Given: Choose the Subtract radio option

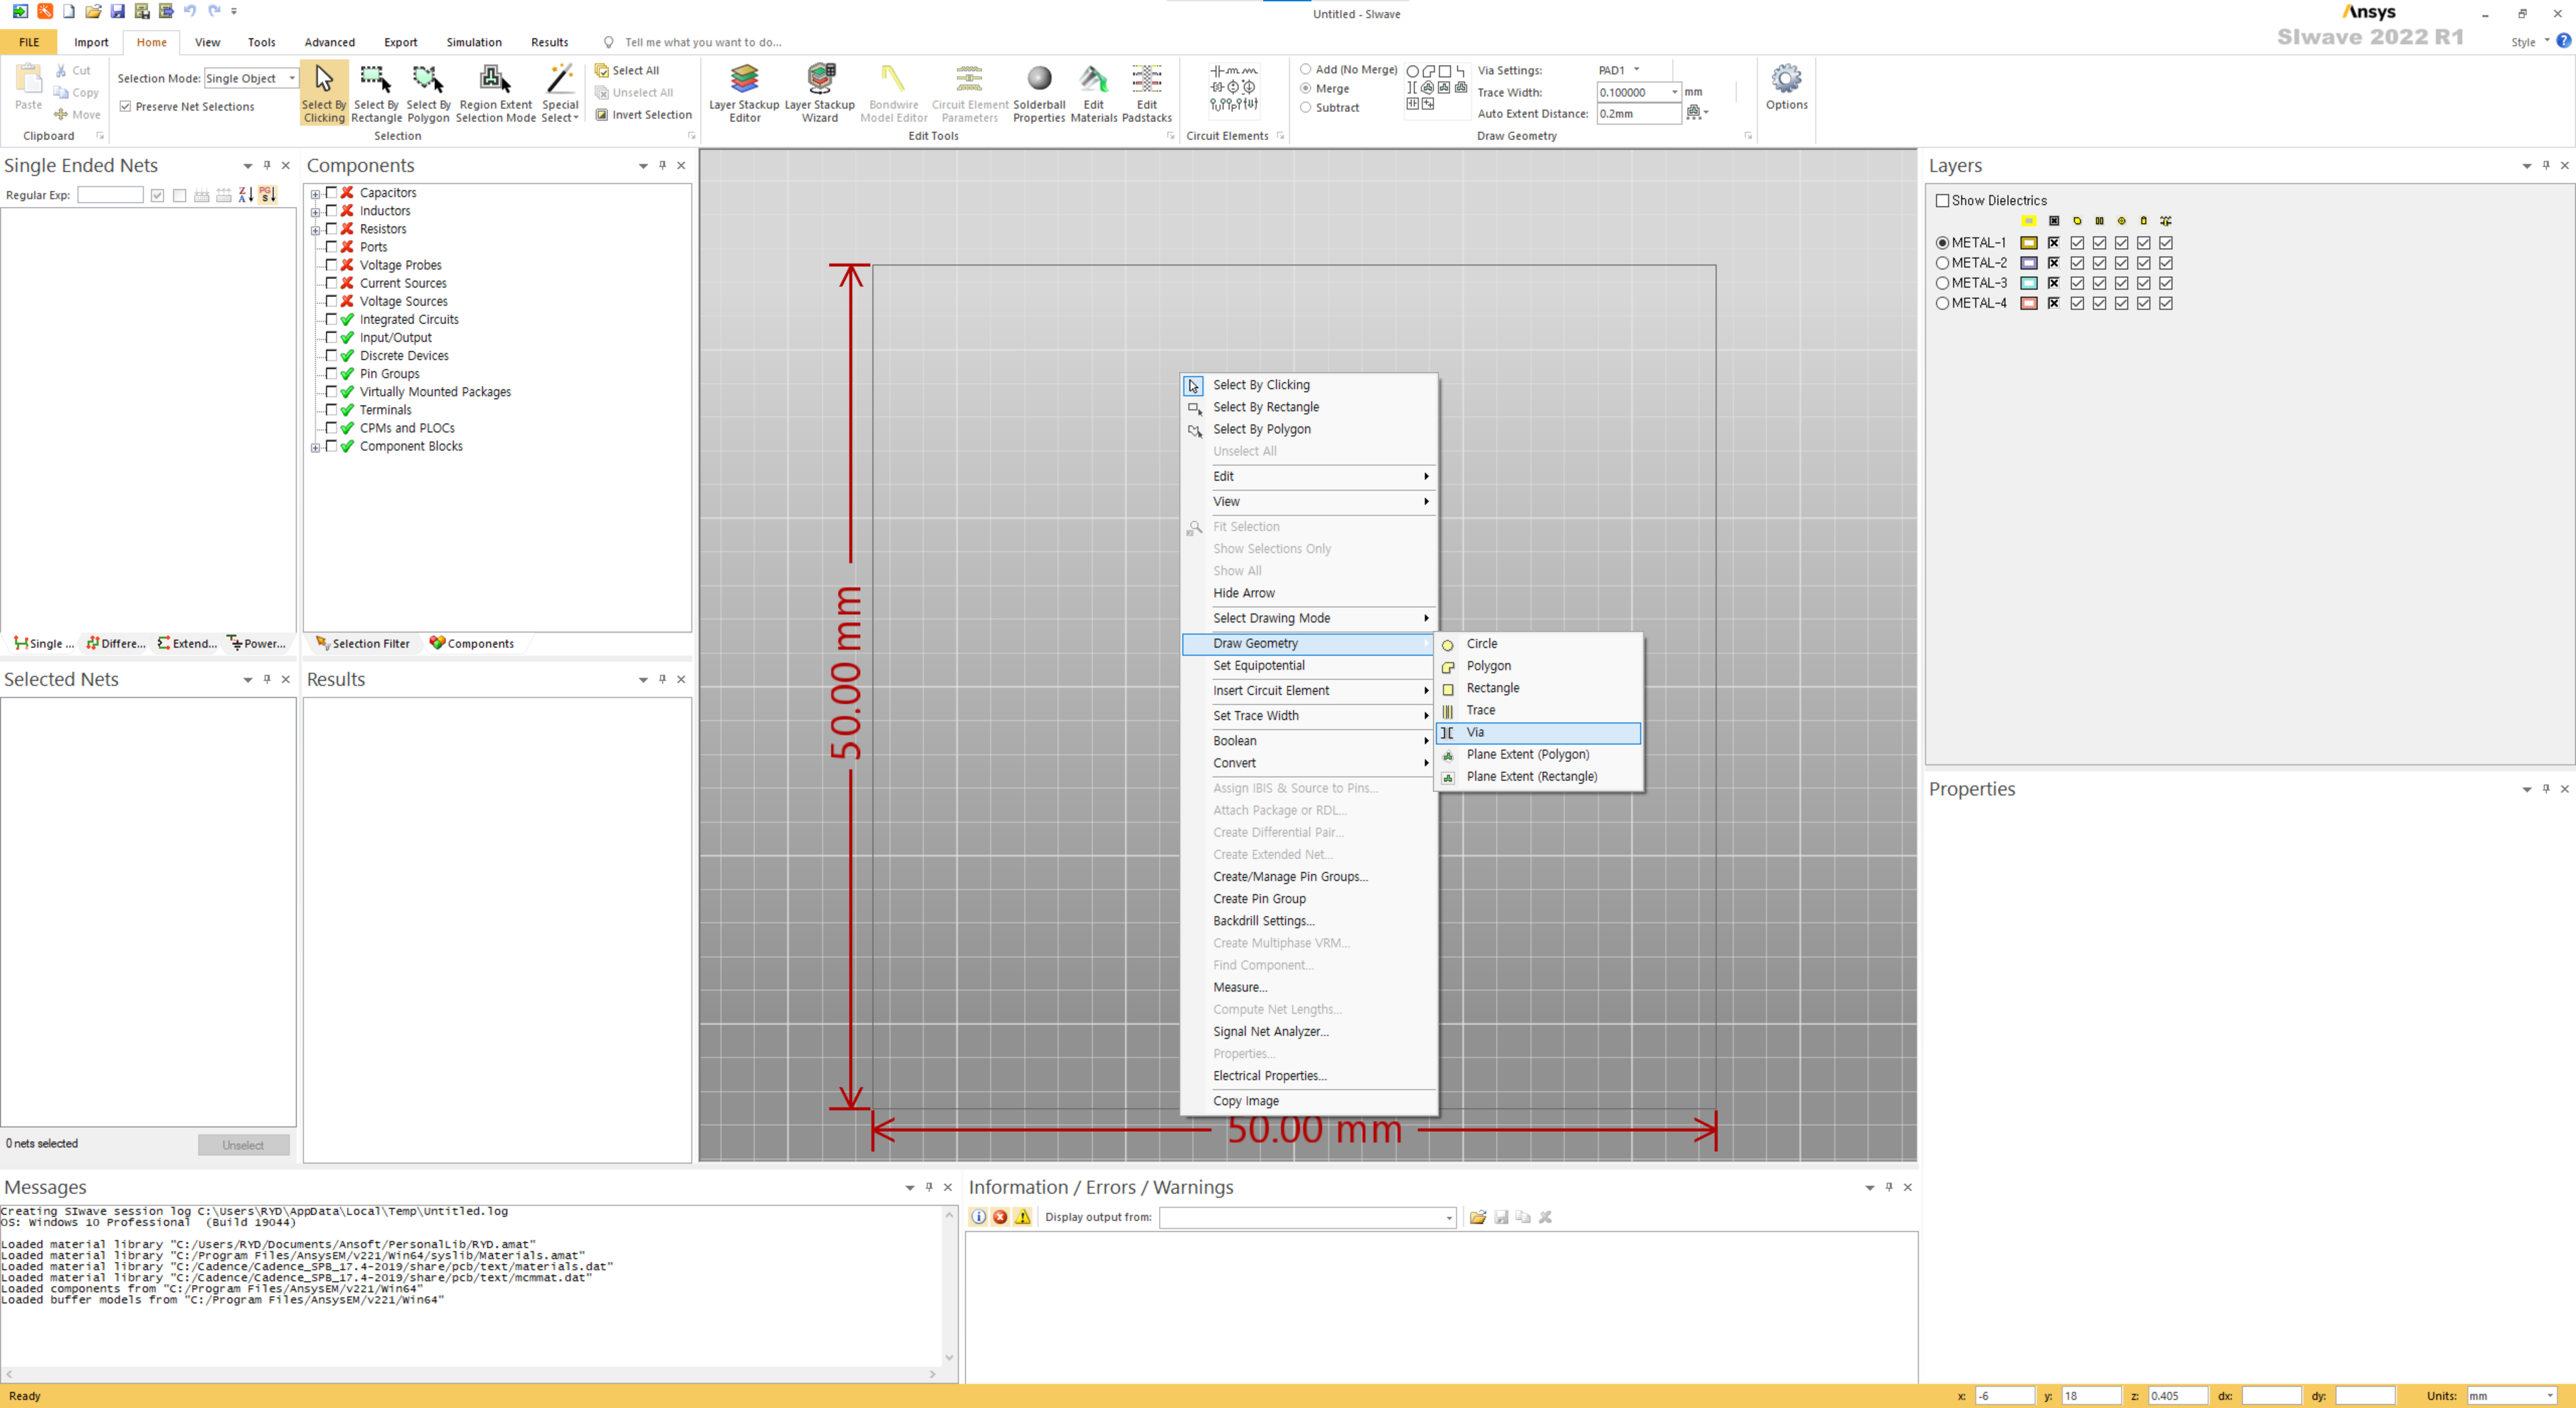Looking at the screenshot, I should (x=1305, y=107).
